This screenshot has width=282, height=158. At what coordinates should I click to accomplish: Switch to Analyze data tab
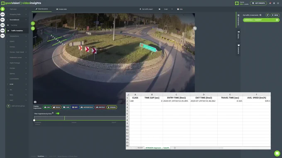(x=61, y=9)
